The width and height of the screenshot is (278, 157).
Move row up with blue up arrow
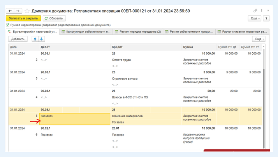(35, 39)
